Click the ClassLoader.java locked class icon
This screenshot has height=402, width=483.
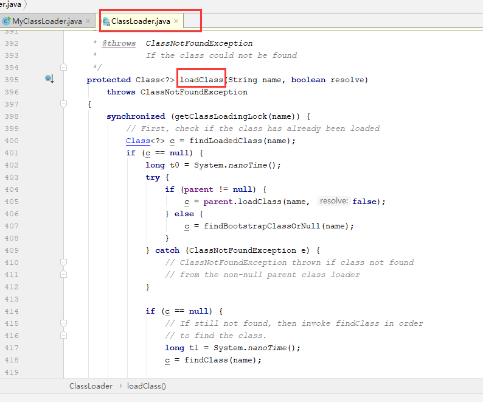coord(106,21)
